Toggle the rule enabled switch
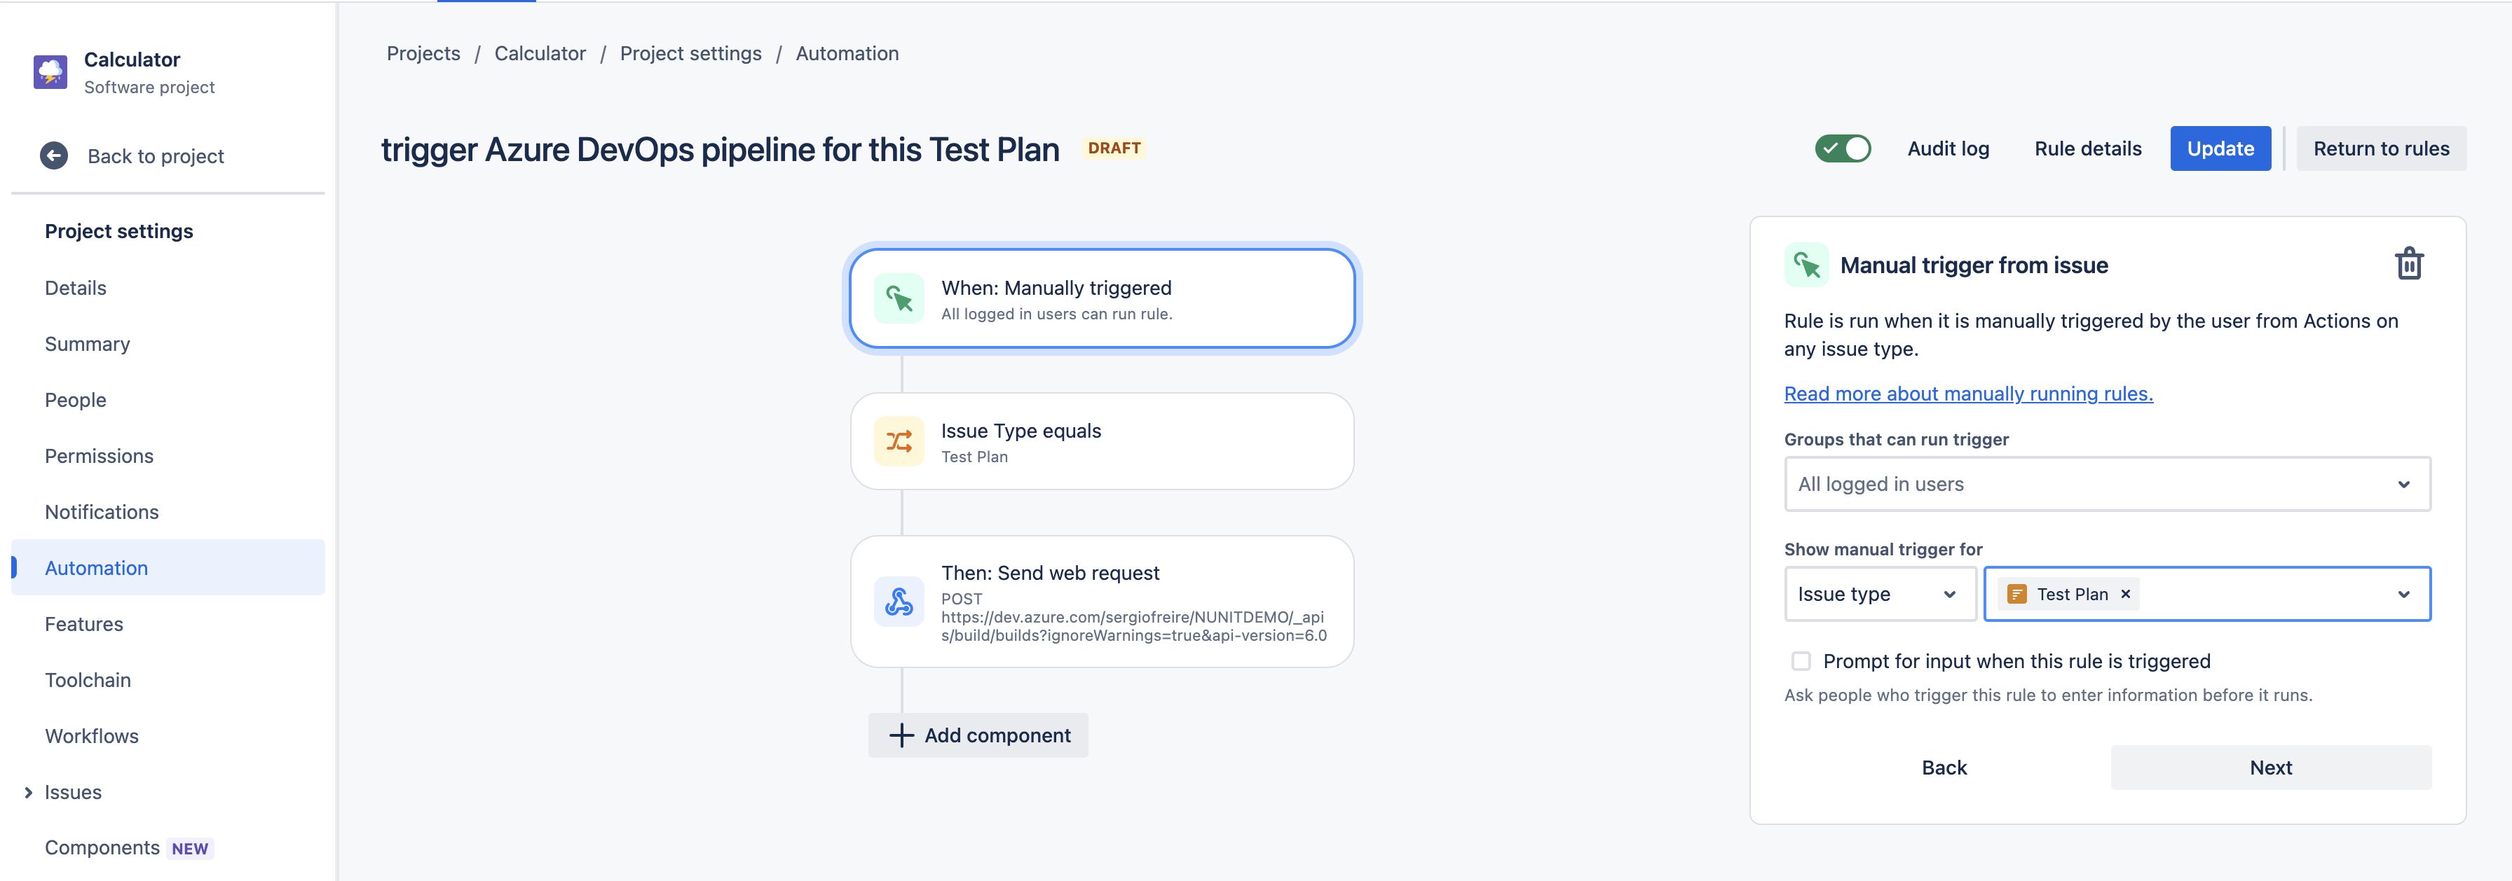The width and height of the screenshot is (2512, 881). pos(1842,148)
